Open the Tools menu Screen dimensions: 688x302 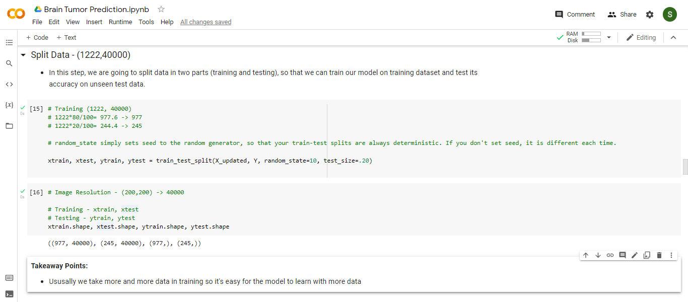click(x=146, y=22)
